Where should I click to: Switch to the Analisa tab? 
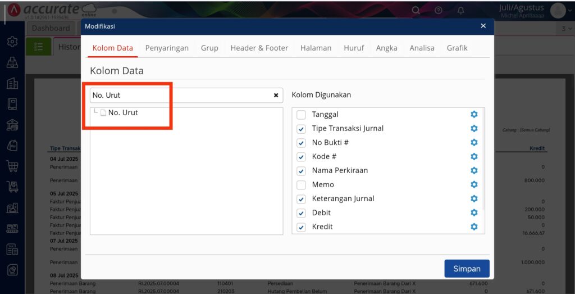pyautogui.click(x=422, y=48)
